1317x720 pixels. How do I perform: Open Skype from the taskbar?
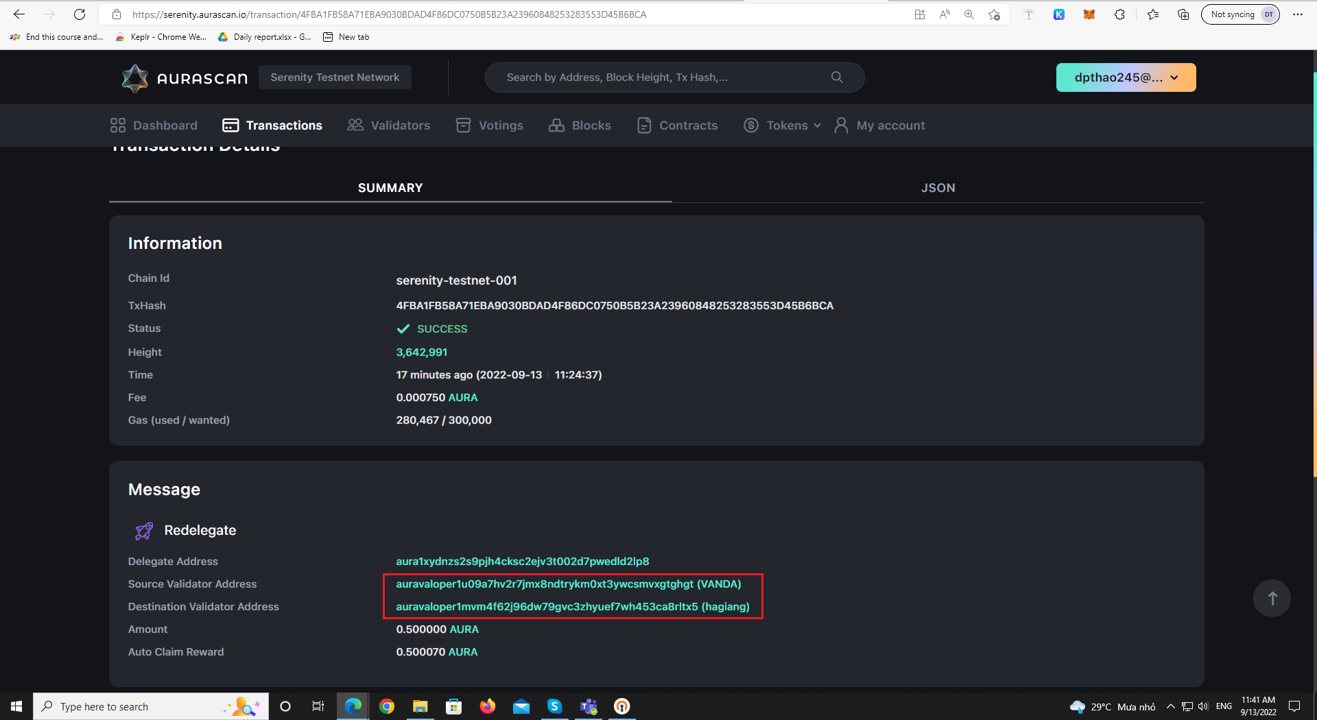[555, 706]
